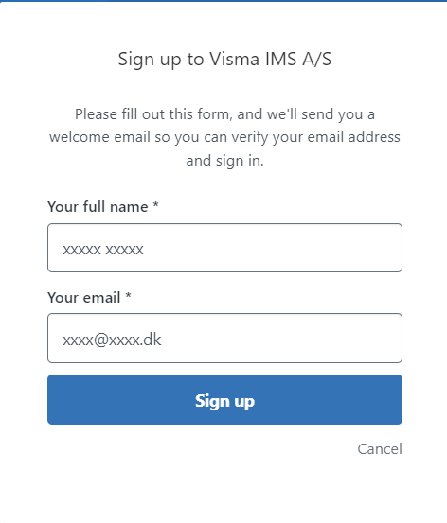Viewport: 447px width, 523px height.
Task: Select the 'Sign up to Visma IMS A/S' heading
Action: (x=224, y=60)
